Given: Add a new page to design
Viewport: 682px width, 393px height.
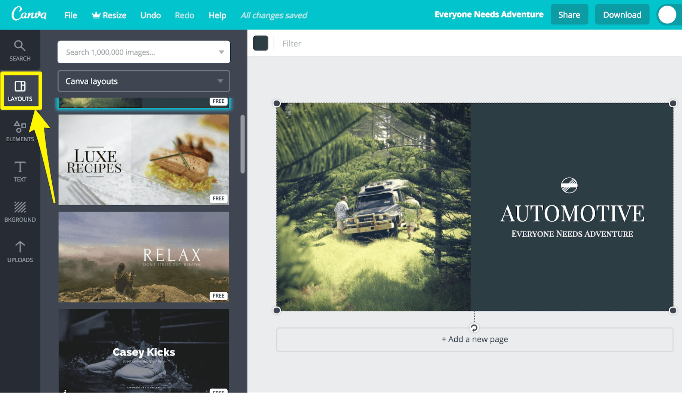Looking at the screenshot, I should coord(474,339).
